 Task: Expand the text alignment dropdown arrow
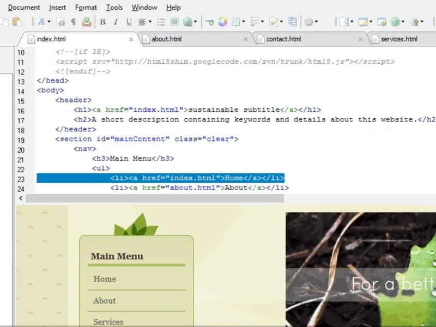[x=150, y=22]
